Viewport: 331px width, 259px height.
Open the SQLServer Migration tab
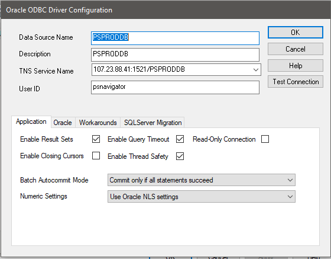(x=153, y=123)
